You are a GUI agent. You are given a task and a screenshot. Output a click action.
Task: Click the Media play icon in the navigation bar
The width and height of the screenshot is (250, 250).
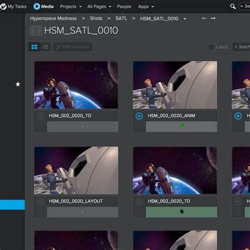coord(37,6)
